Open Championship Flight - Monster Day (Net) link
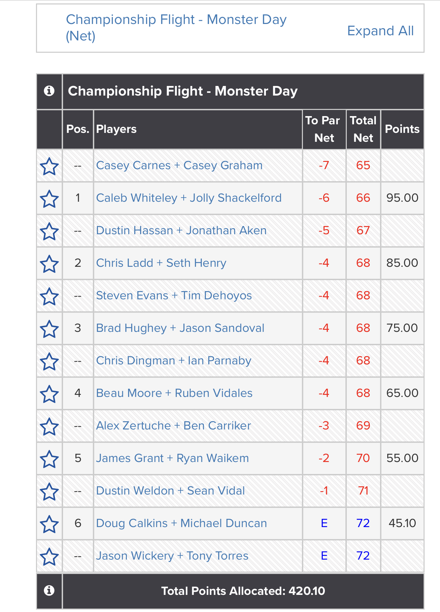The height and width of the screenshot is (612, 440). [x=176, y=28]
